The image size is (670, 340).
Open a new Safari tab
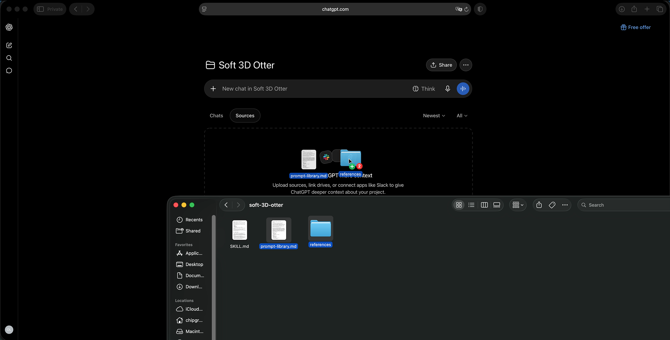coord(647,9)
